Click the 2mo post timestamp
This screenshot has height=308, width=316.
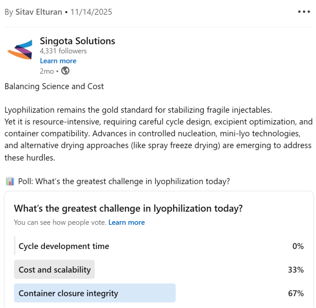click(x=47, y=71)
